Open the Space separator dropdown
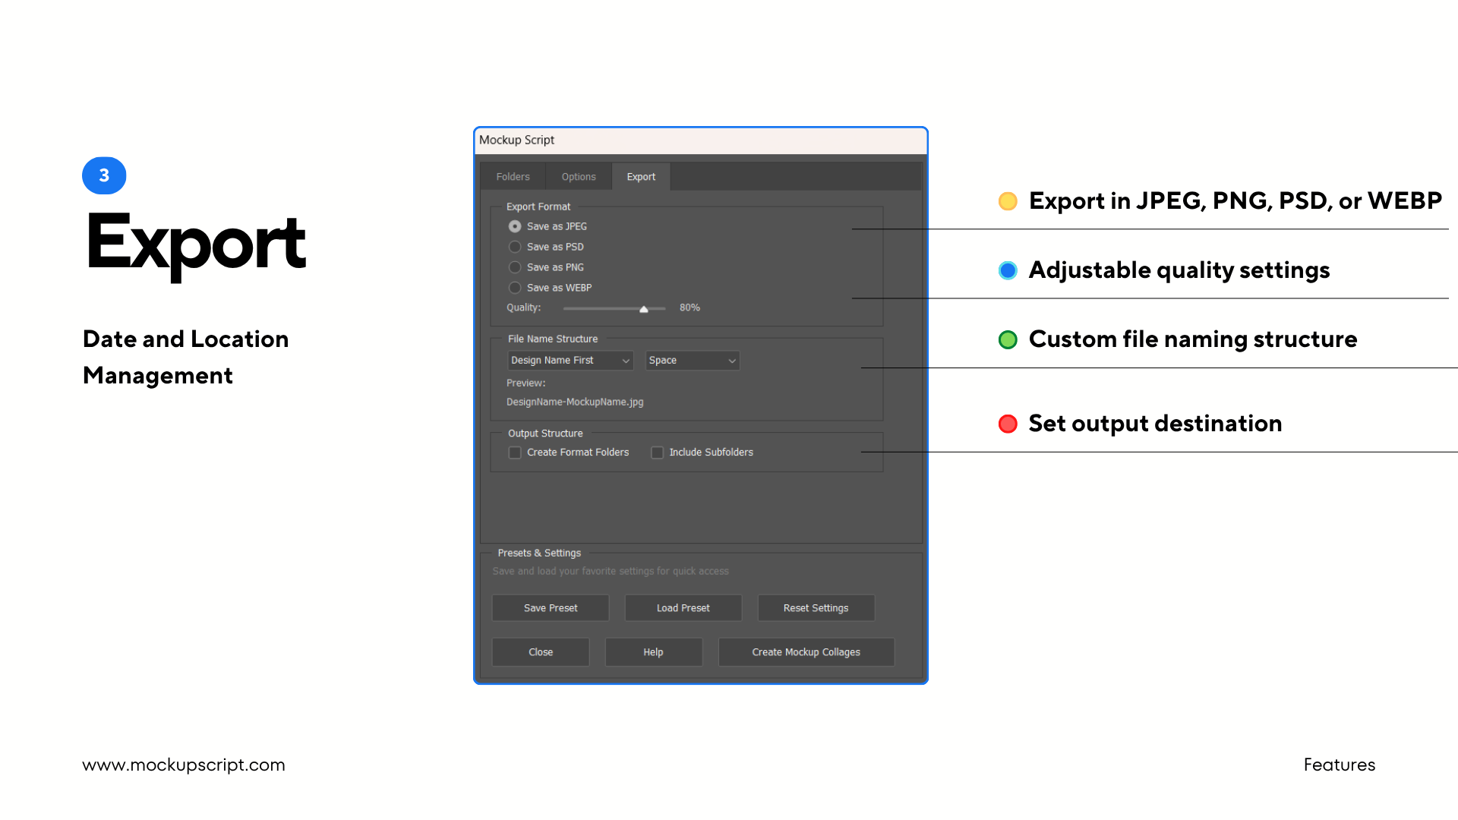 coord(691,360)
